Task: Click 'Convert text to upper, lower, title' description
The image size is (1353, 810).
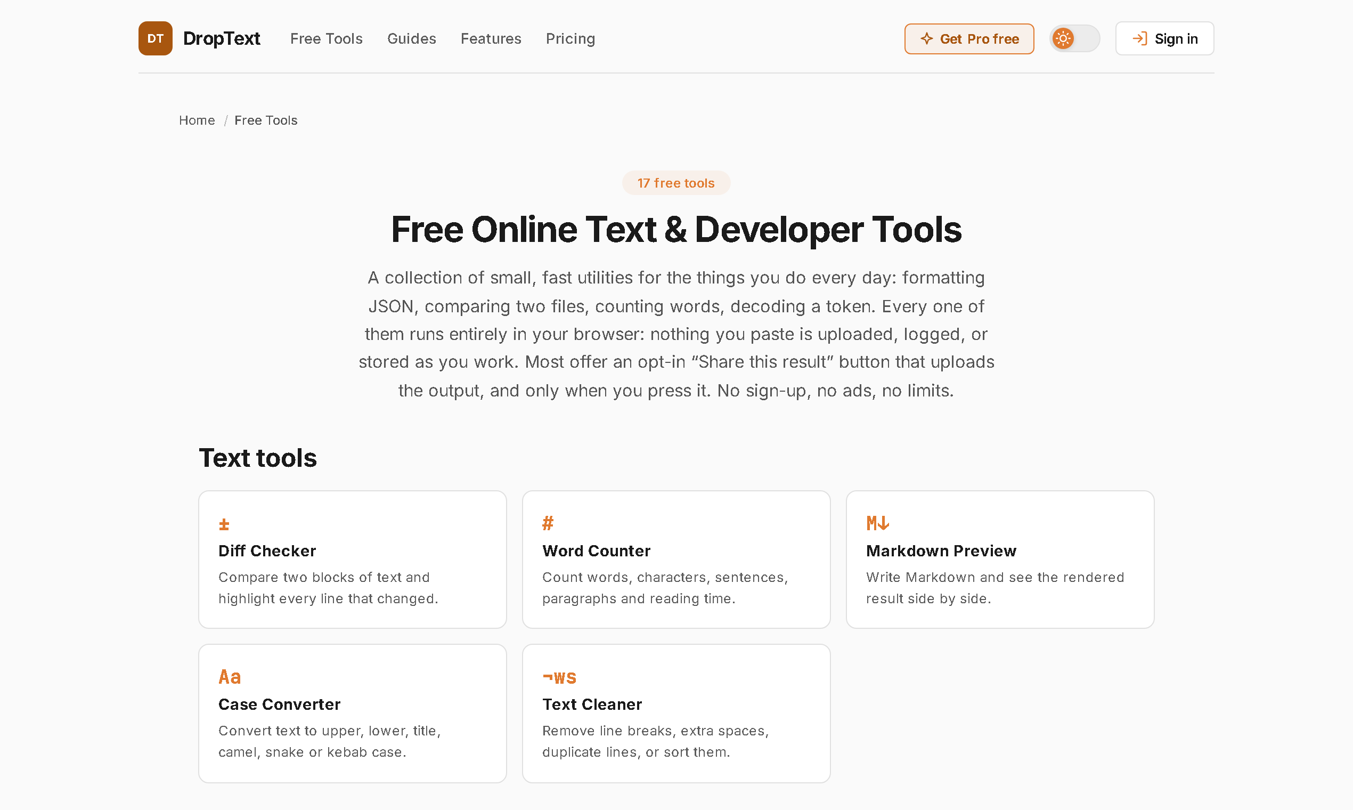Action: click(x=330, y=741)
